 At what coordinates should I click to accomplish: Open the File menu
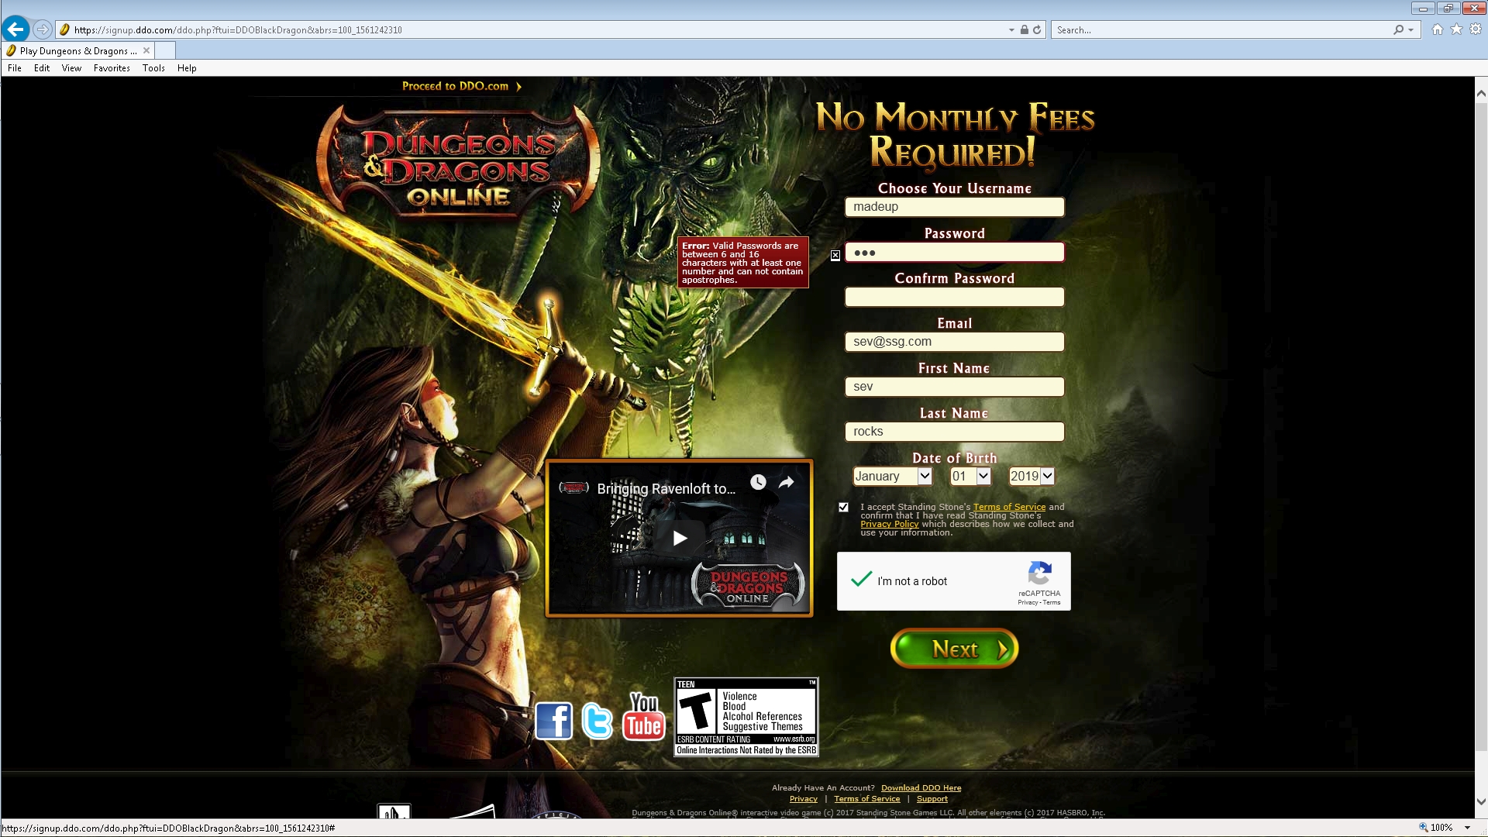coord(15,68)
